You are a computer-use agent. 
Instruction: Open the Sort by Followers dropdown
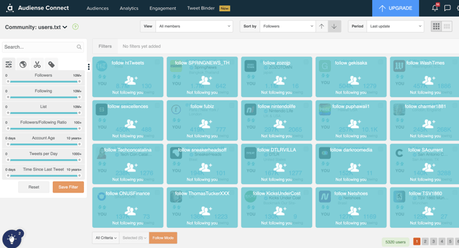point(288,26)
